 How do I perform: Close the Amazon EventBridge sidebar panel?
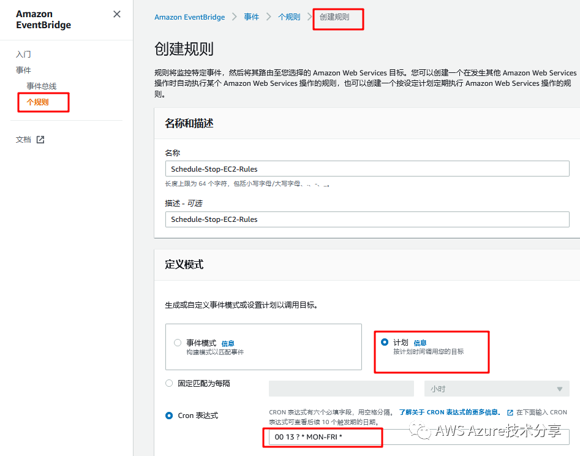click(117, 14)
